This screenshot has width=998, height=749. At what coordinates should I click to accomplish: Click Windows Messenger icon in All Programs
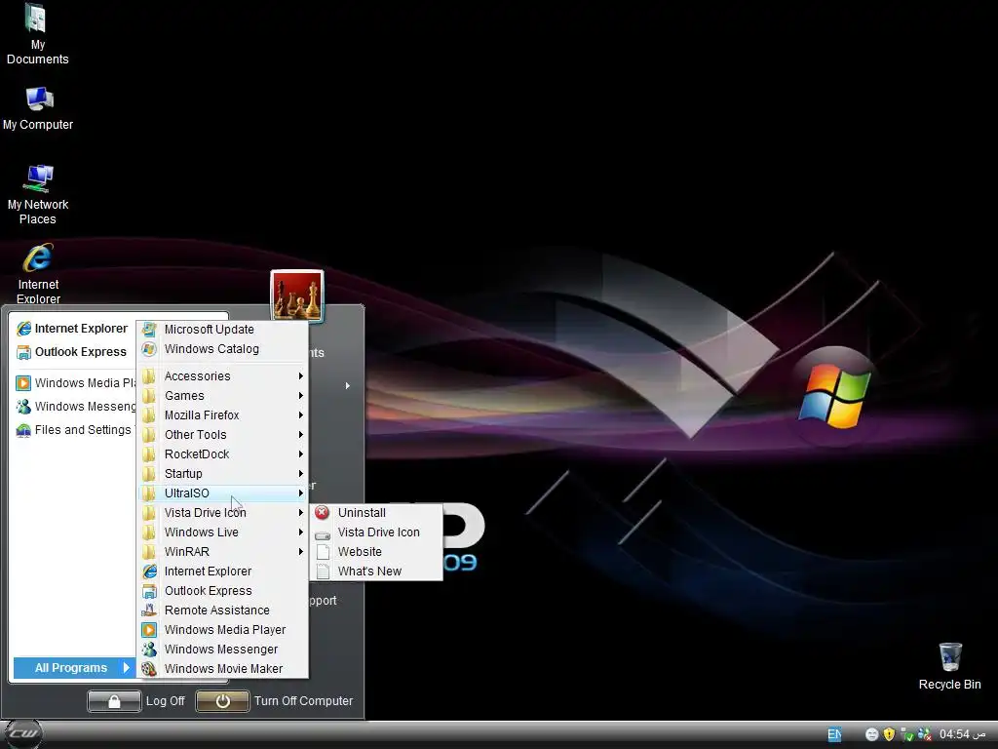tap(149, 650)
